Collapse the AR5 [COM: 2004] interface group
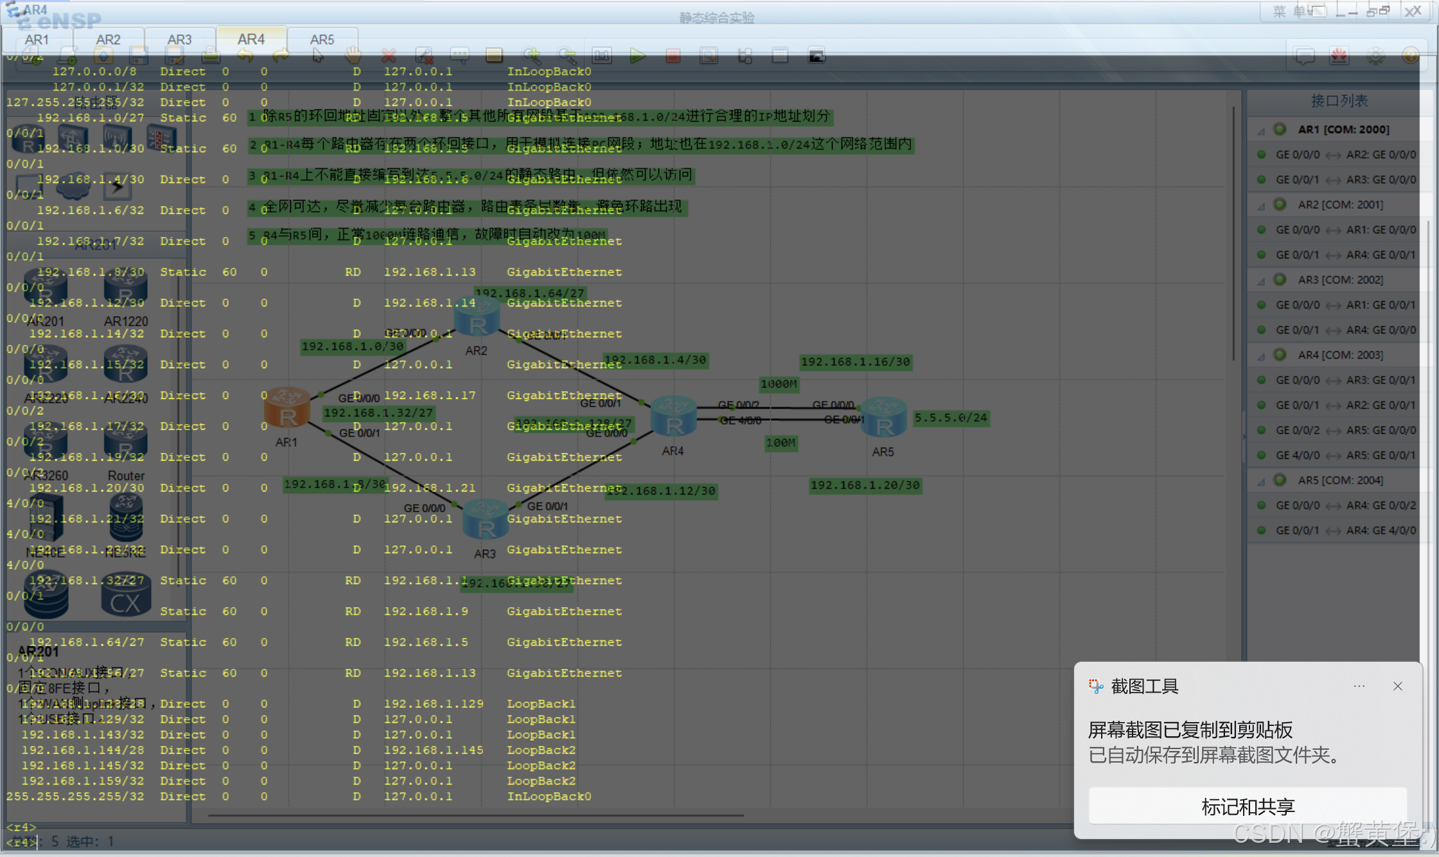Screen dimensions: 1439x857 pos(1261,481)
